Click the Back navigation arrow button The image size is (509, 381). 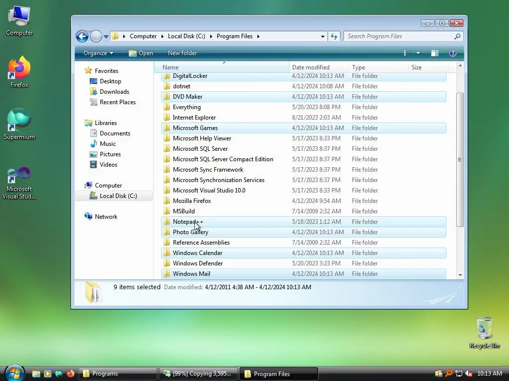pyautogui.click(x=82, y=36)
